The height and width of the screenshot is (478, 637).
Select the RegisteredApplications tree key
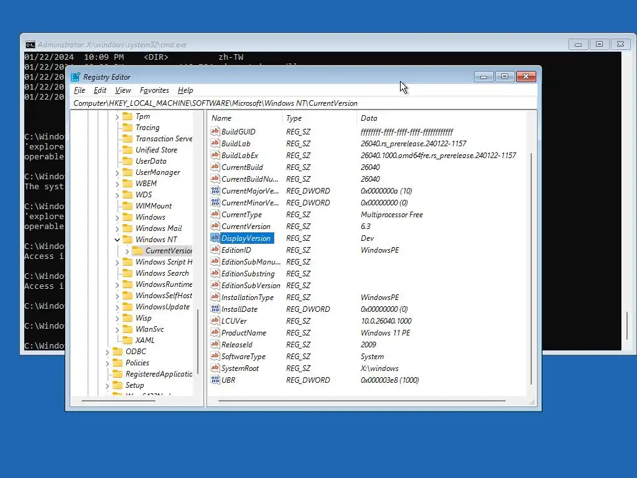(159, 374)
